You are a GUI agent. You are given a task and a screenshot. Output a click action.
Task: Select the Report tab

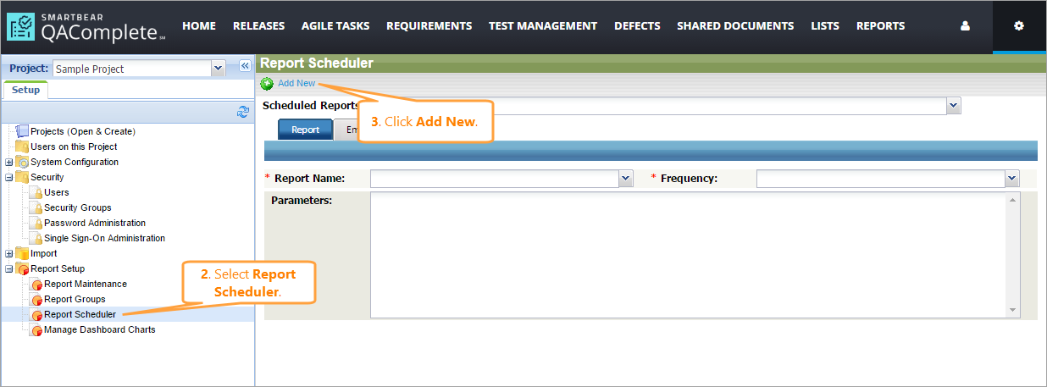305,130
